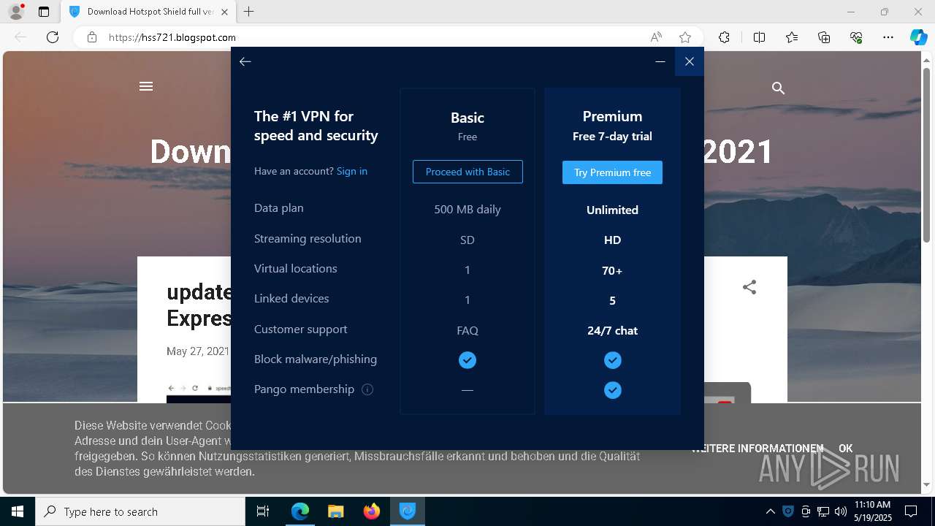Screen dimensions: 935x526
Task: Click the Basic plan heading
Action: (x=467, y=118)
